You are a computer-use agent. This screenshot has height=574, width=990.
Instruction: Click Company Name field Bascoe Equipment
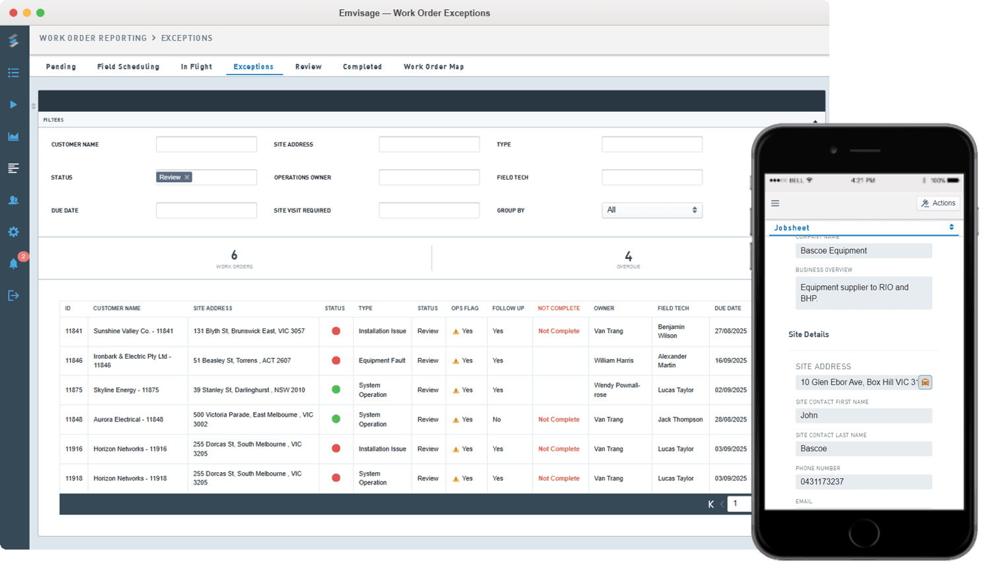(x=864, y=250)
